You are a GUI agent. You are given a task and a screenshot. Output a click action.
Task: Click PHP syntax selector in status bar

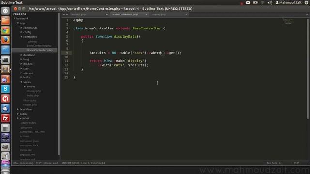(296, 163)
